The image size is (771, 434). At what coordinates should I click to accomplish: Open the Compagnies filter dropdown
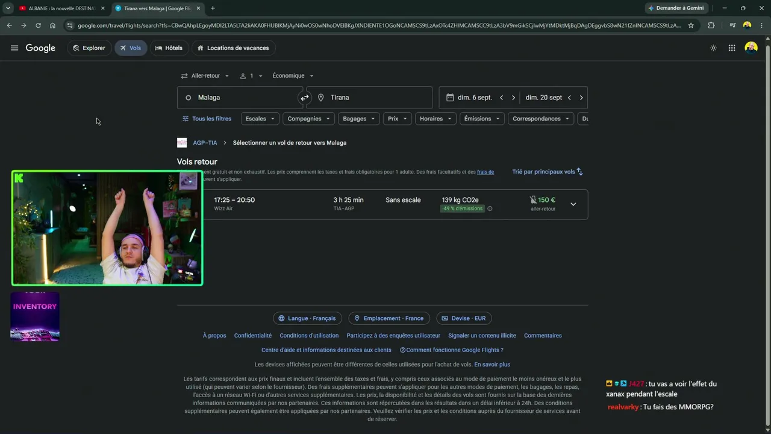(309, 119)
